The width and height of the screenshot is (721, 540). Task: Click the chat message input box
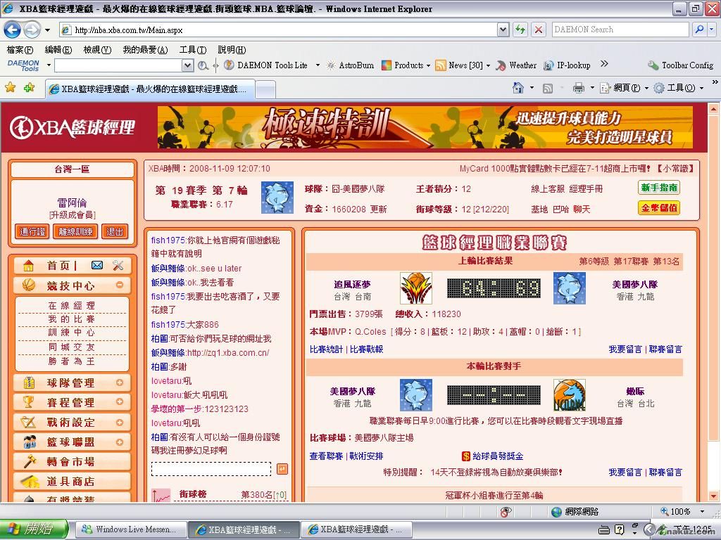(211, 469)
